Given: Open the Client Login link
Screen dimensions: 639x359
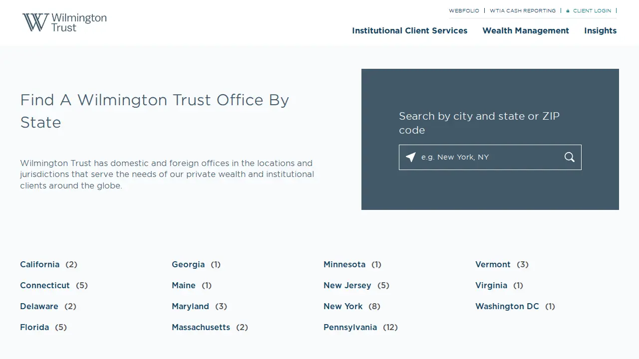Looking at the screenshot, I should click(592, 10).
